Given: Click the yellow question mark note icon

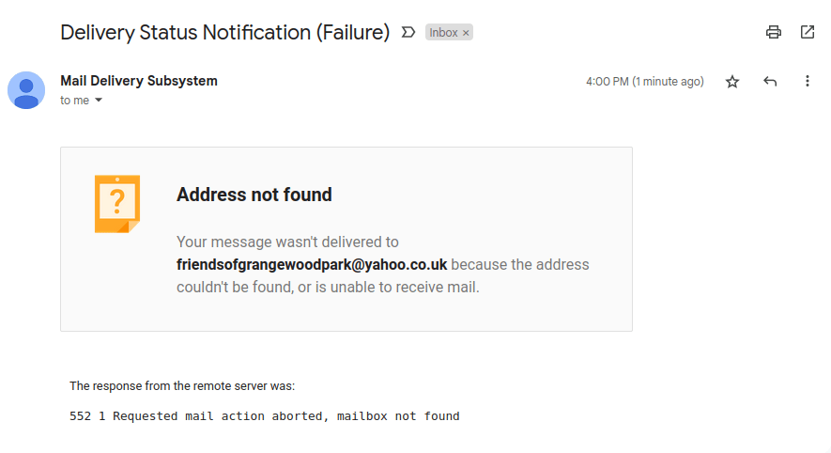Looking at the screenshot, I should coord(116,203).
